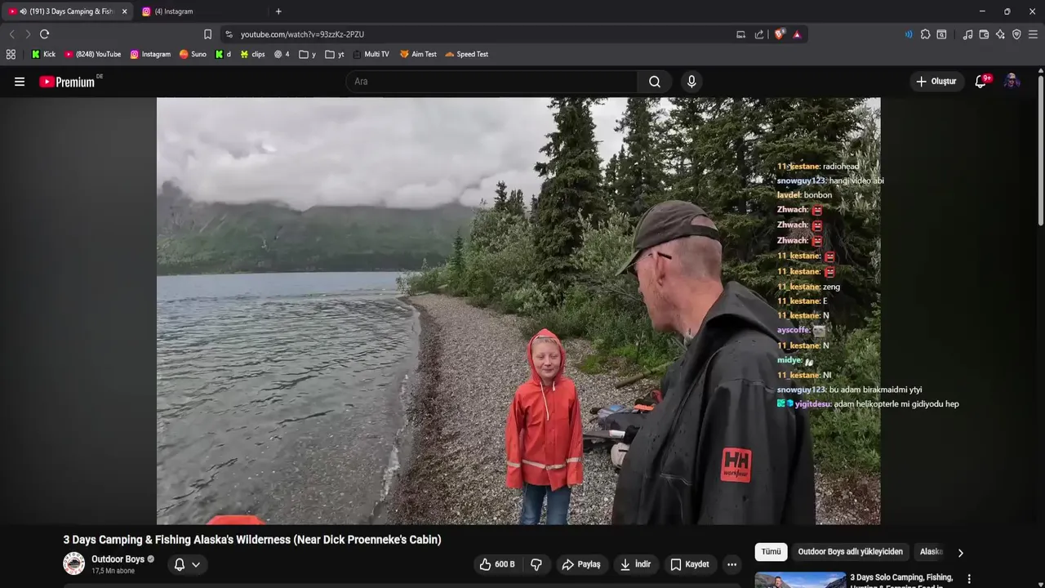Image resolution: width=1045 pixels, height=588 pixels.
Task: Toggle the blue sound wave toolbar icon
Action: point(909,34)
